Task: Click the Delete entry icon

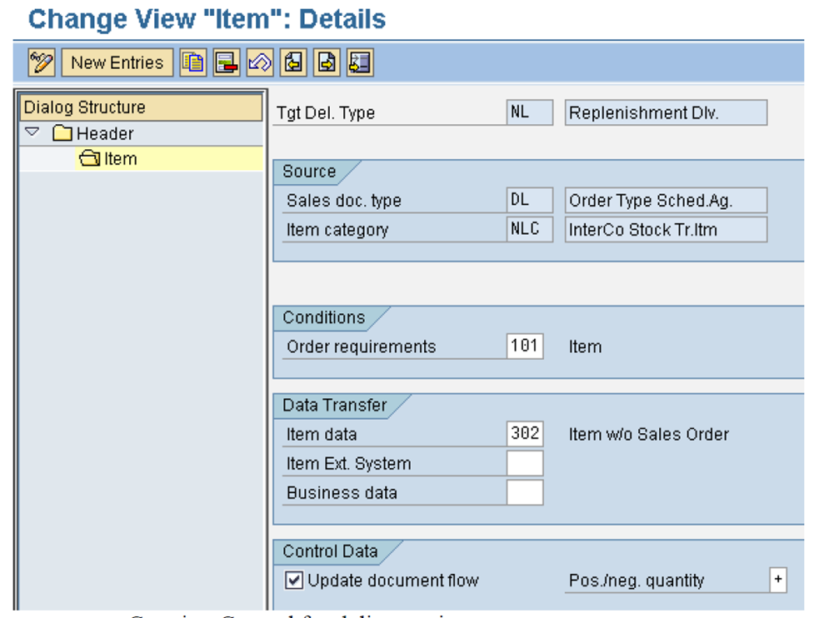Action: coord(226,62)
